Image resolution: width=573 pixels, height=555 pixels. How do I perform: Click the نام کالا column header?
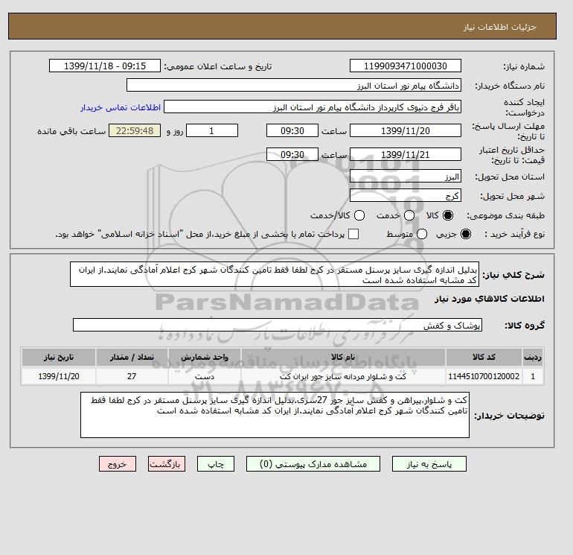[x=343, y=357]
